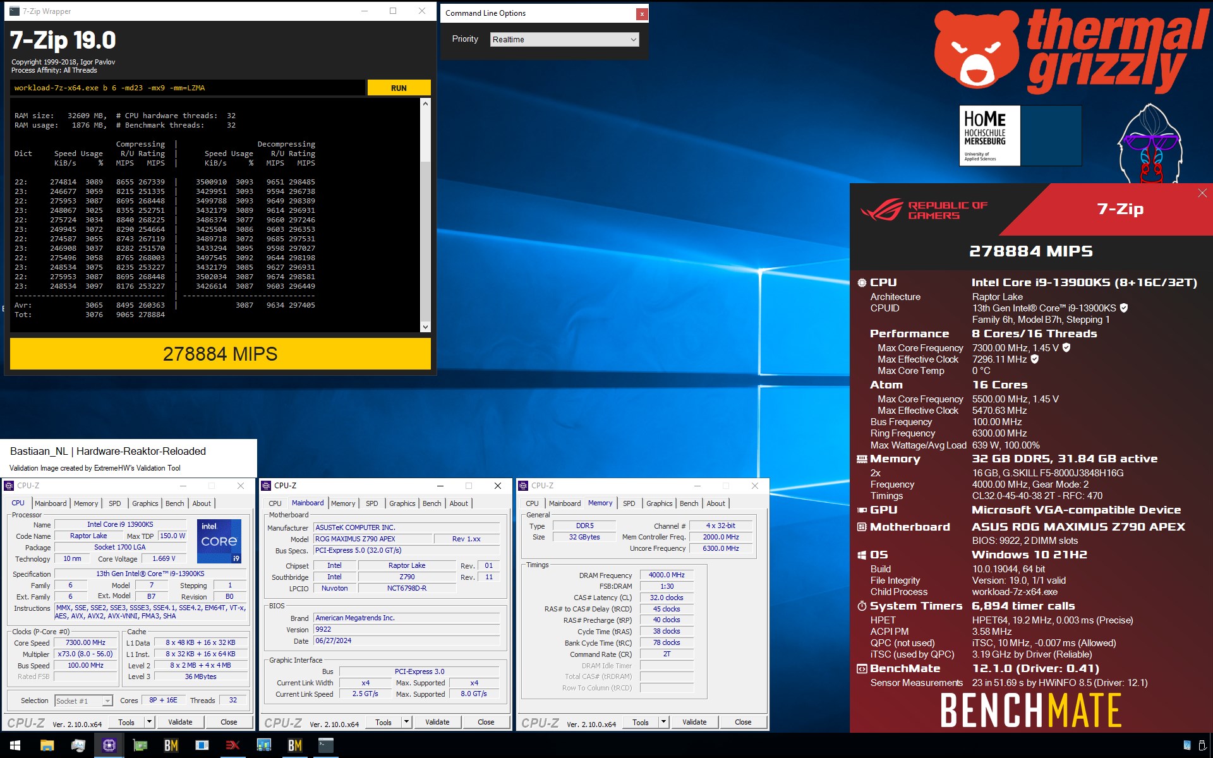Click the Motherboard icon in BenchMate panel
The height and width of the screenshot is (758, 1213).
tap(862, 527)
